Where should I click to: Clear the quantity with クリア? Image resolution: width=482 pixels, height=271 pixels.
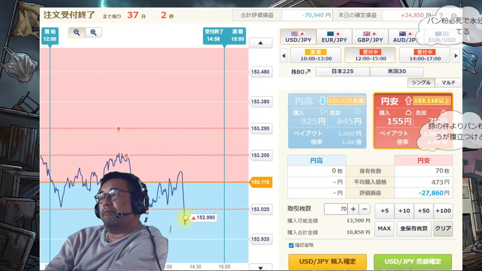(x=443, y=228)
